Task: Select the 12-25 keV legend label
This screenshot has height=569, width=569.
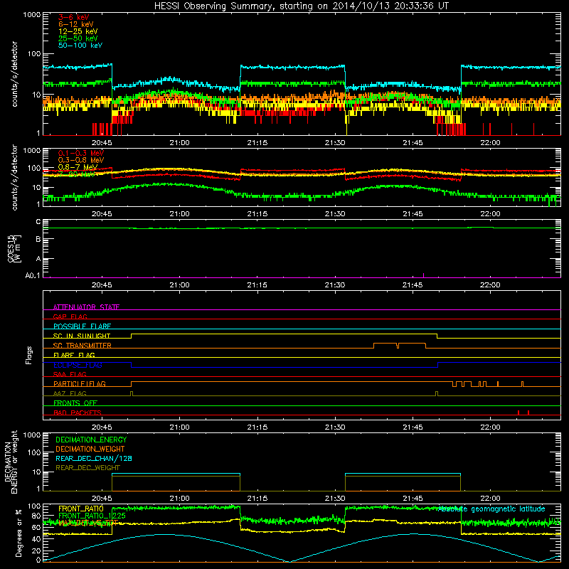Action: tap(78, 31)
